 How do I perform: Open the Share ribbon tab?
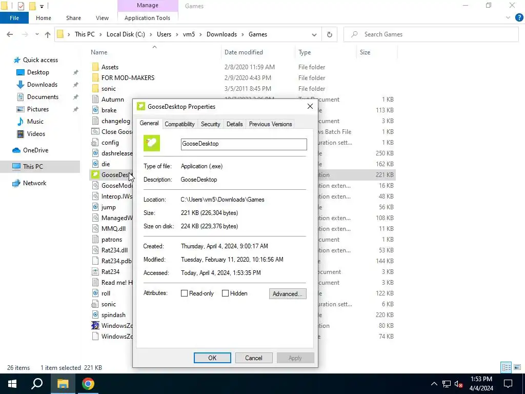[x=73, y=18]
